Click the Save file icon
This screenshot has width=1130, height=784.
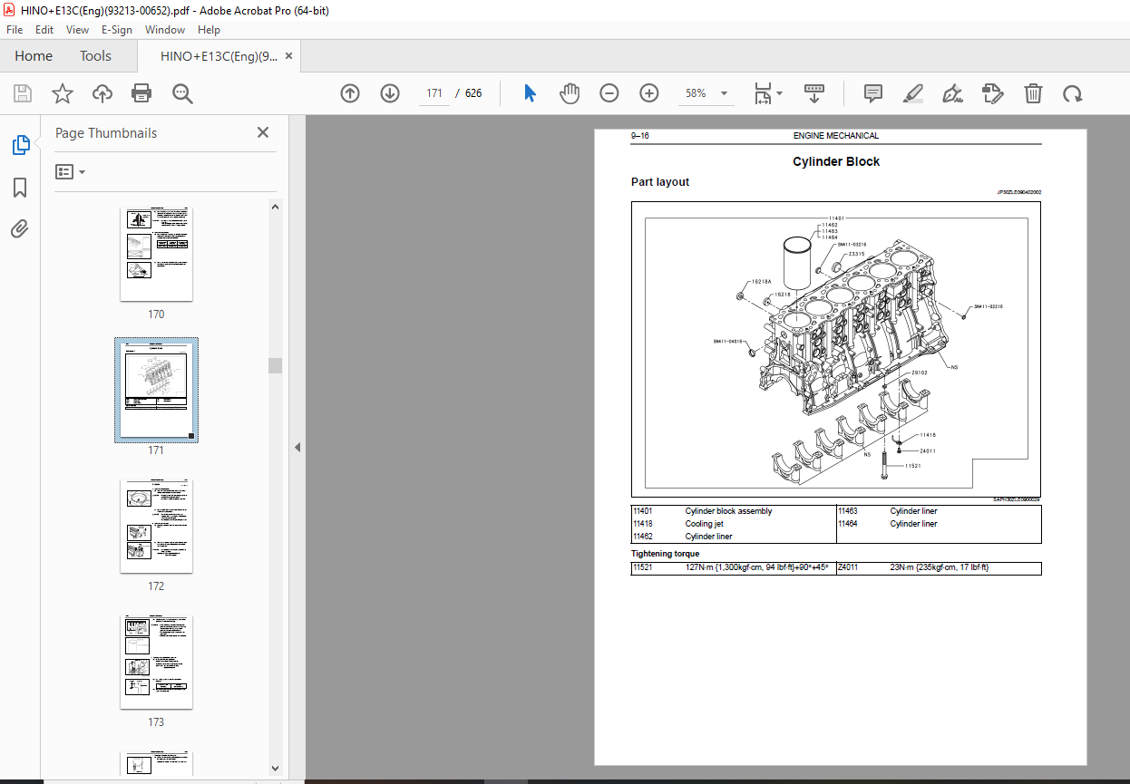click(23, 93)
